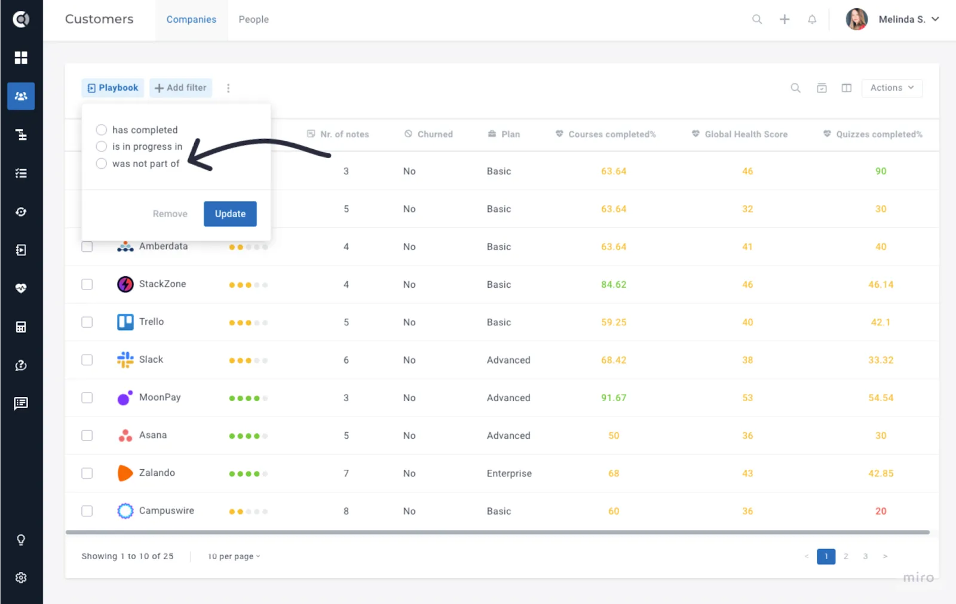Open the dashboard grid icon in sidebar
Screen dimensions: 956x604
21,57
